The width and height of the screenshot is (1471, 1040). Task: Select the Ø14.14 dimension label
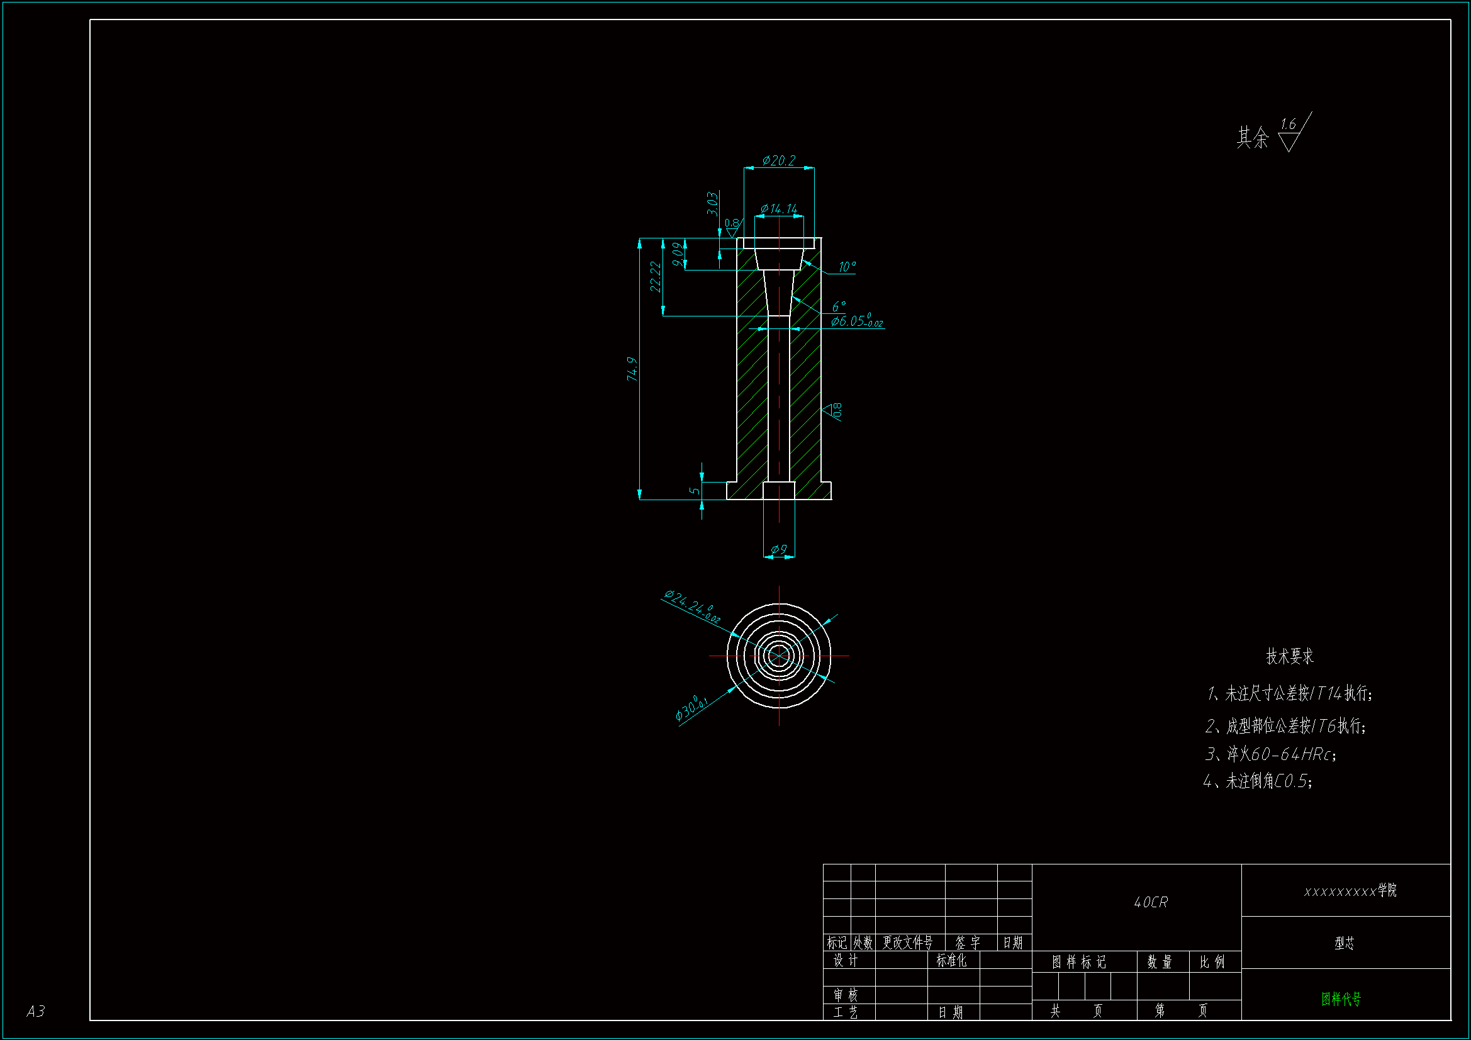click(778, 209)
